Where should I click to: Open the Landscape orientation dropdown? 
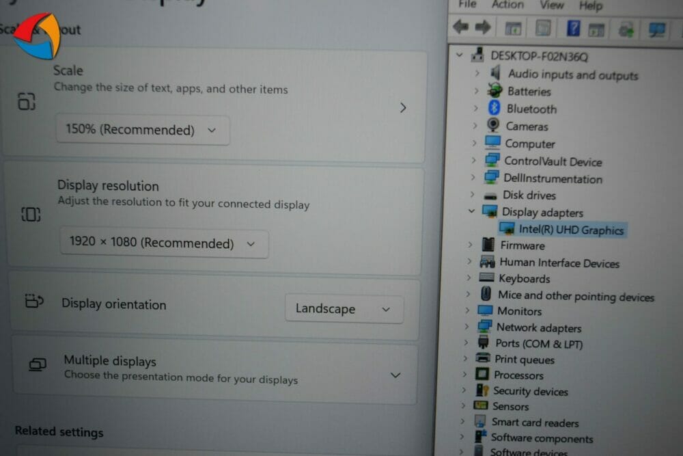click(344, 308)
